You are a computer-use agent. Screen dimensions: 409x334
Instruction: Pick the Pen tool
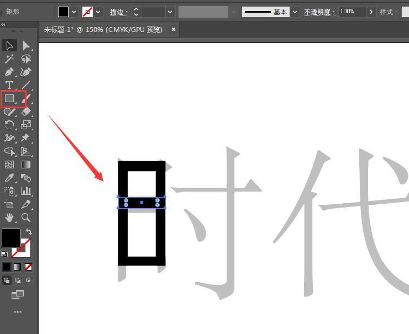click(x=9, y=72)
